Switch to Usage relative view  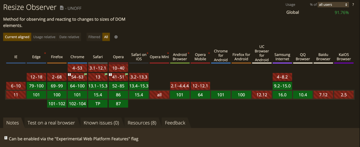tap(44, 37)
